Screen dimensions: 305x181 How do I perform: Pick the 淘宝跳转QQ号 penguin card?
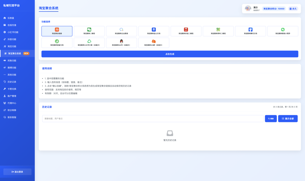[x=122, y=43]
